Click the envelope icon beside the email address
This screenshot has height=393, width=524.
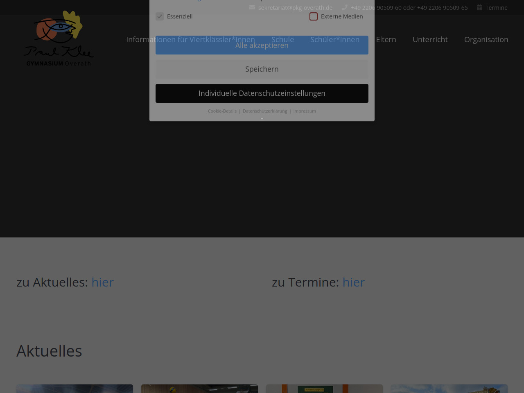252,7
